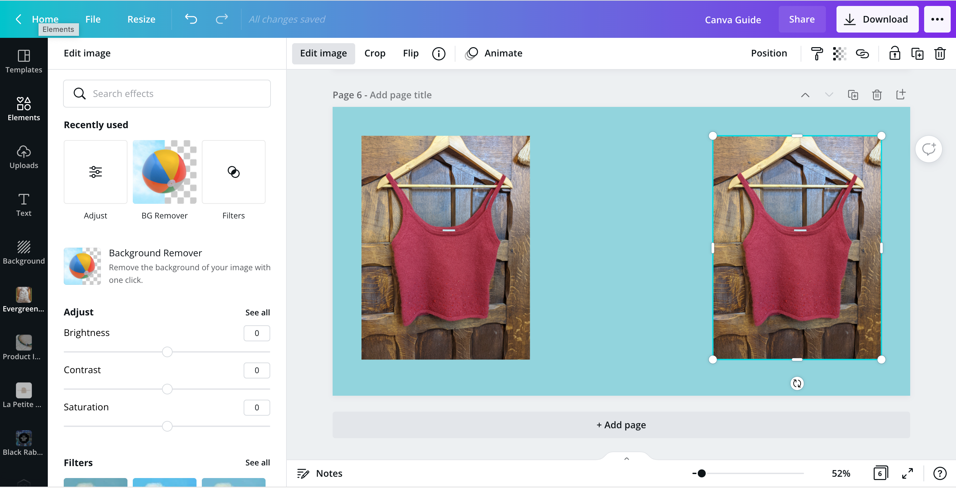The height and width of the screenshot is (488, 956).
Task: Toggle the lock icon for selected image
Action: pyautogui.click(x=894, y=53)
